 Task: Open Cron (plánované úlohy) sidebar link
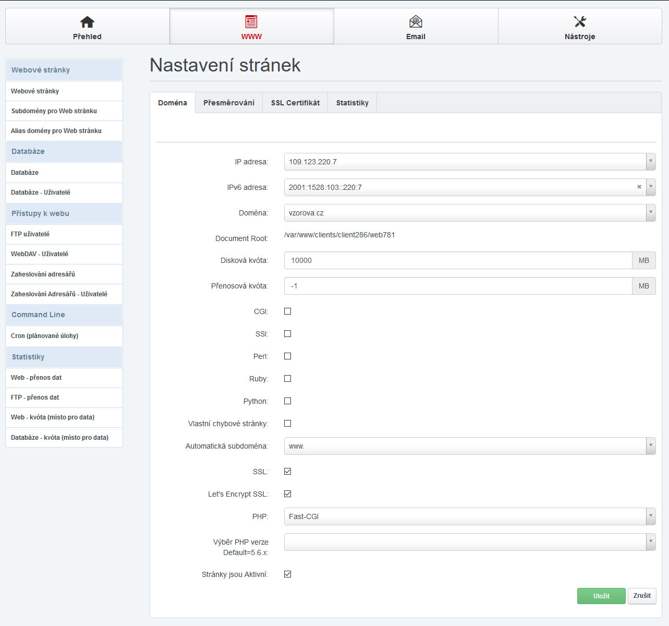click(x=45, y=336)
